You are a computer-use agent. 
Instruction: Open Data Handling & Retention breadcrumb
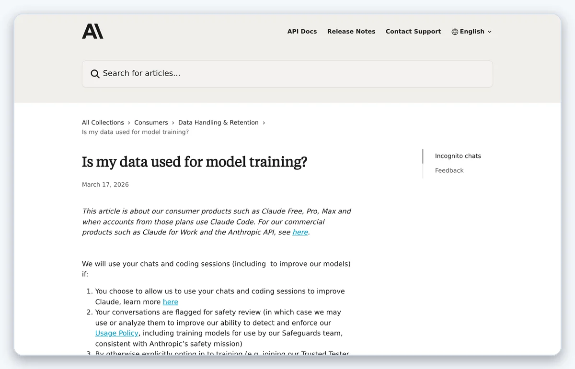(218, 123)
